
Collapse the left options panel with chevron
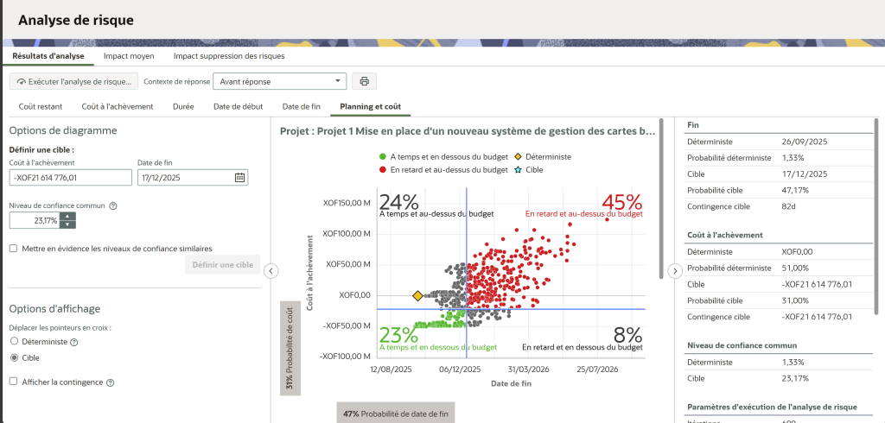271,271
